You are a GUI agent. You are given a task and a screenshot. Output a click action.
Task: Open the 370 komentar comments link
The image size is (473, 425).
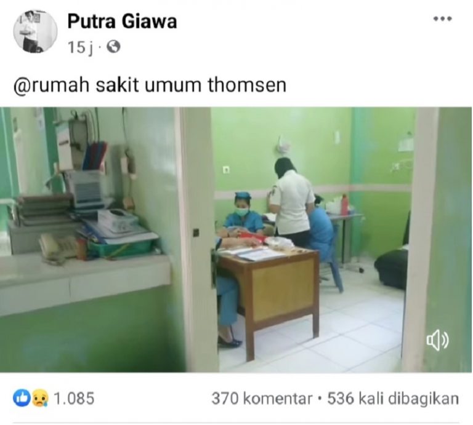[x=261, y=399]
